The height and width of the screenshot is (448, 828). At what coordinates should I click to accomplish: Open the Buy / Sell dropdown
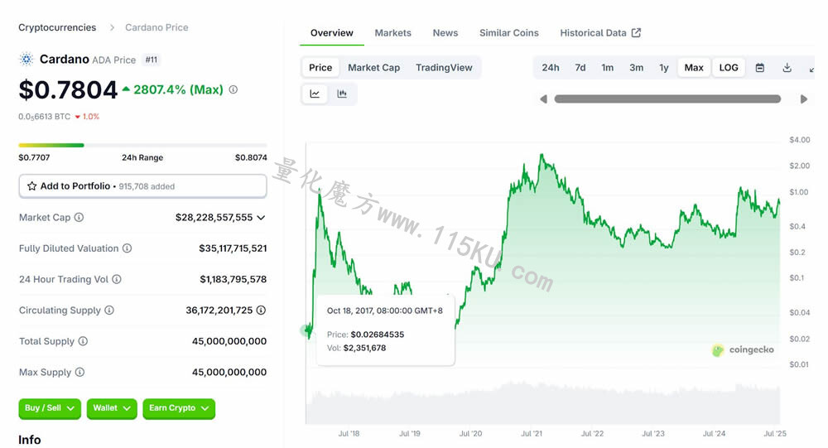click(x=50, y=408)
